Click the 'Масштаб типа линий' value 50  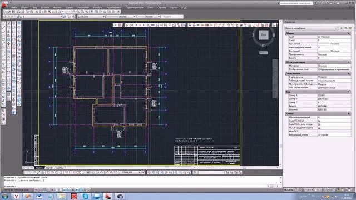(x=334, y=47)
